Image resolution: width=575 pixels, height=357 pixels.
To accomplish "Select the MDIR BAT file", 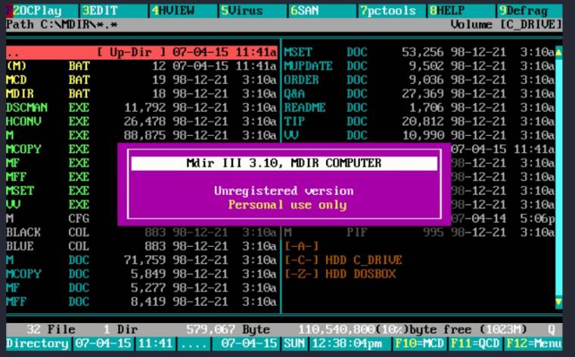I will [x=141, y=94].
